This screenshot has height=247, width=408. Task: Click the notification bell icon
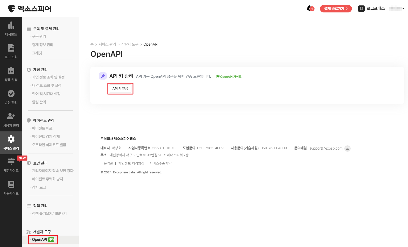pyautogui.click(x=309, y=8)
